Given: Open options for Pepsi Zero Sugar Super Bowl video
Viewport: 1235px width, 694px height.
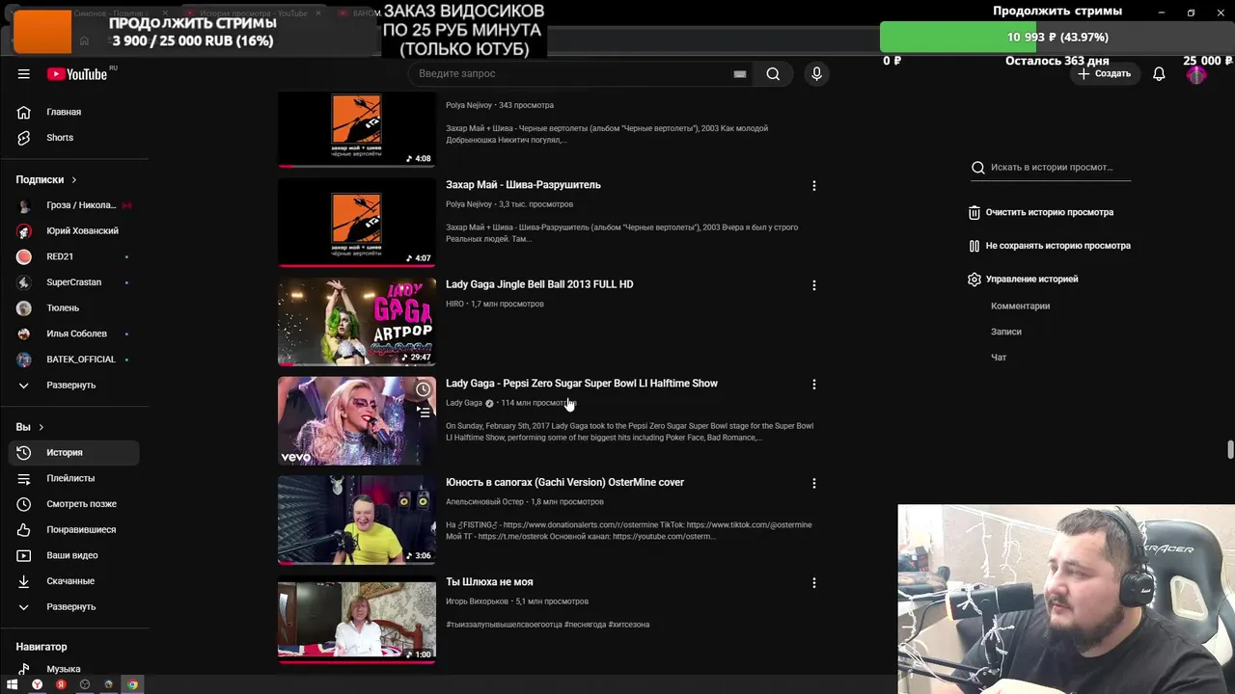Looking at the screenshot, I should point(813,385).
